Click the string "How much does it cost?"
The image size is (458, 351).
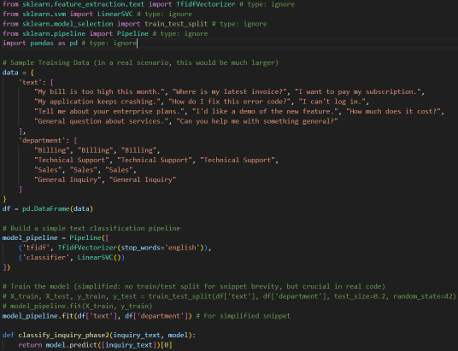[x=393, y=112]
